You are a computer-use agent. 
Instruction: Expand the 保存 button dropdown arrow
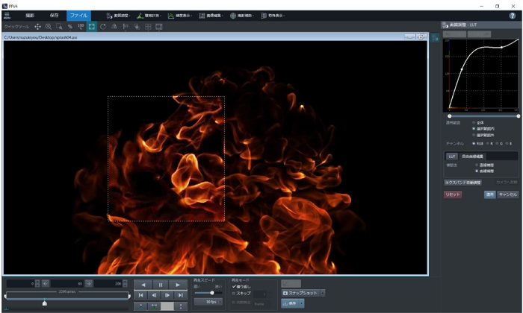301,303
